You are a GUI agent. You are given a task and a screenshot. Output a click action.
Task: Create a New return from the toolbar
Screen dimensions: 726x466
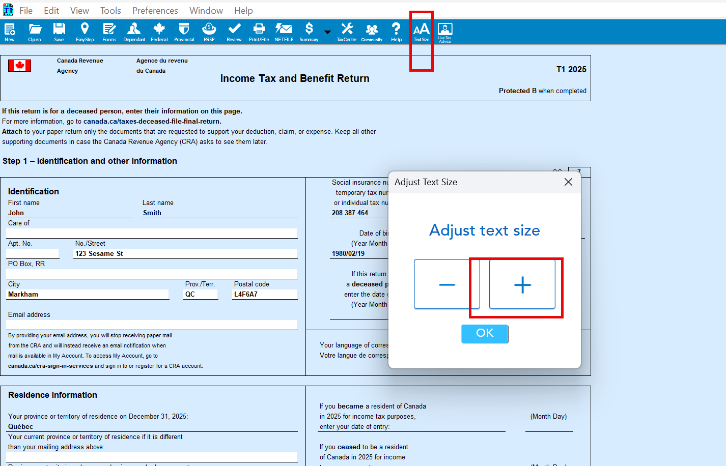[10, 32]
